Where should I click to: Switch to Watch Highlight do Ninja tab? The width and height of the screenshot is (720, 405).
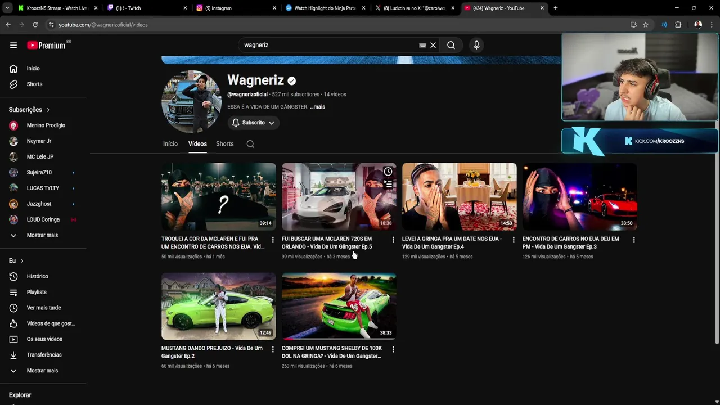click(x=325, y=8)
